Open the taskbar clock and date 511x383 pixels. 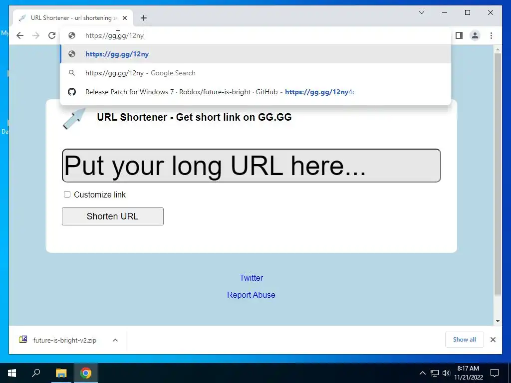click(468, 373)
